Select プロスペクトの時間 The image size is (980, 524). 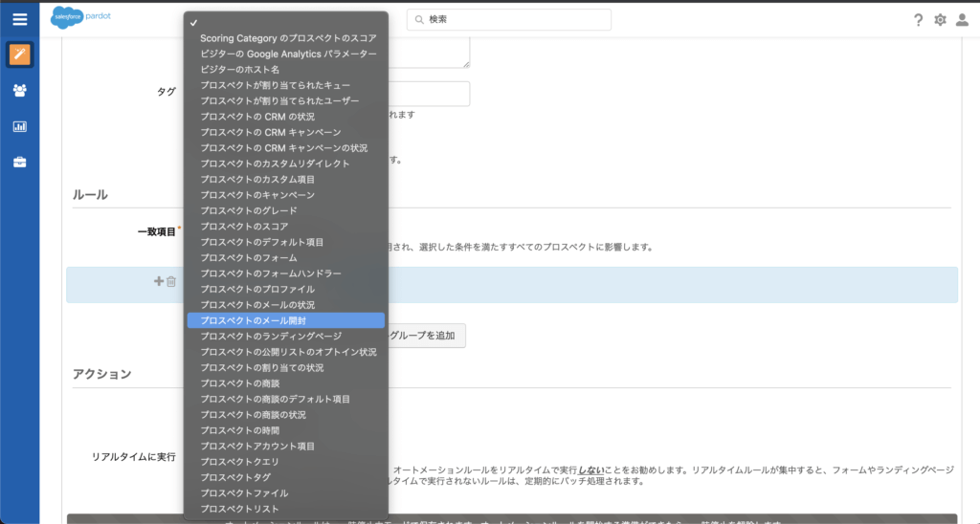coord(285,430)
